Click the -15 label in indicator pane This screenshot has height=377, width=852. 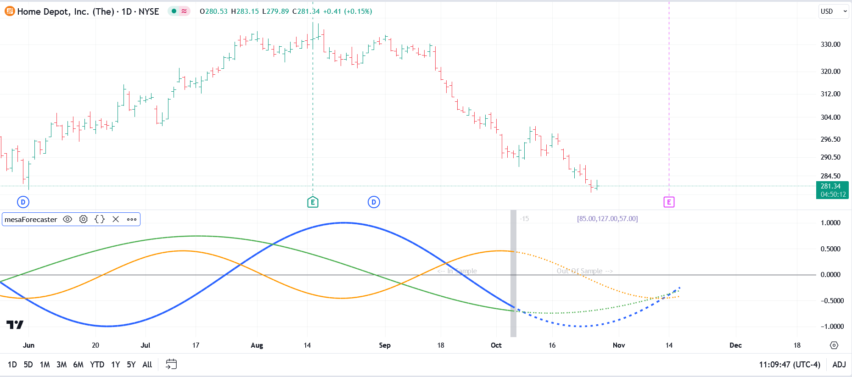pos(524,219)
